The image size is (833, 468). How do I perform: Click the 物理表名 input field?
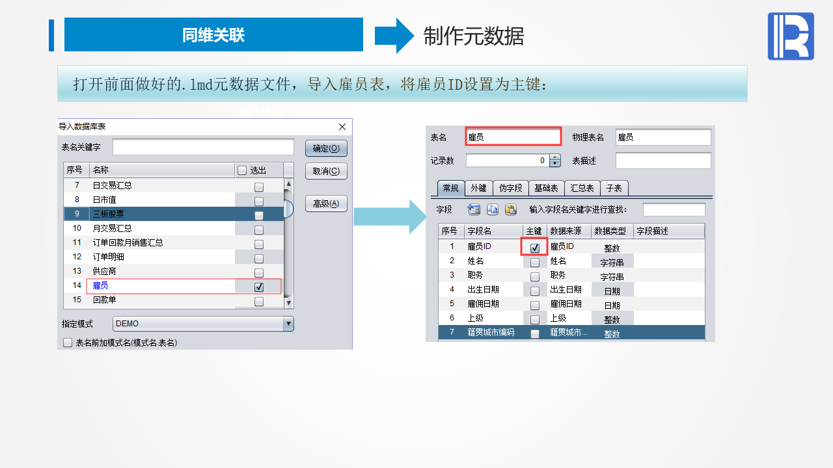coord(663,137)
